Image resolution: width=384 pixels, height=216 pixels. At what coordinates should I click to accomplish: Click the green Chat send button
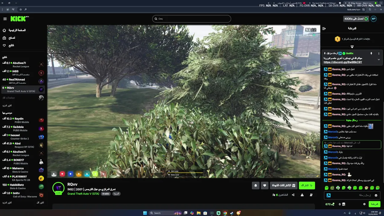374,204
